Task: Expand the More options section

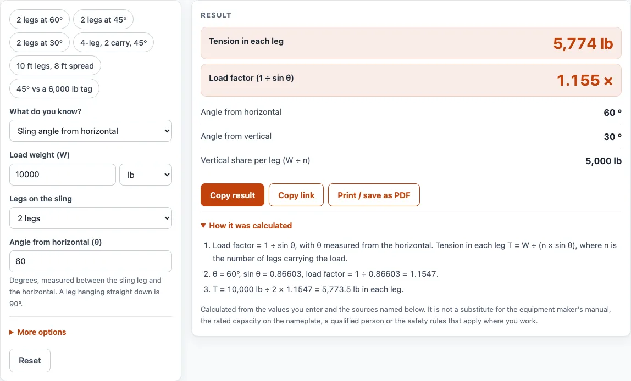Action: point(38,332)
